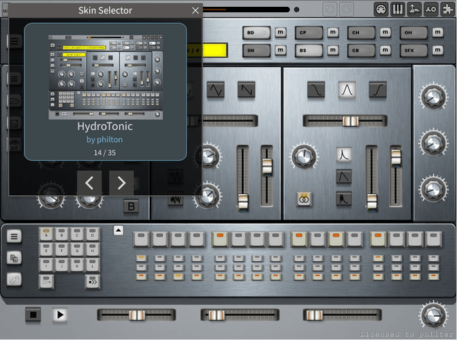Select the SN drum channel
Viewport: 457px width, 340px height.
(257, 50)
